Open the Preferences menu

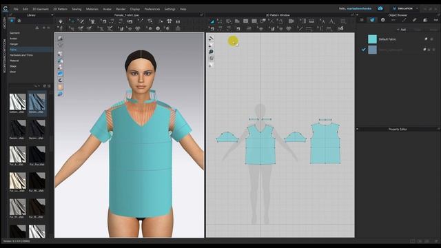pyautogui.click(x=152, y=9)
